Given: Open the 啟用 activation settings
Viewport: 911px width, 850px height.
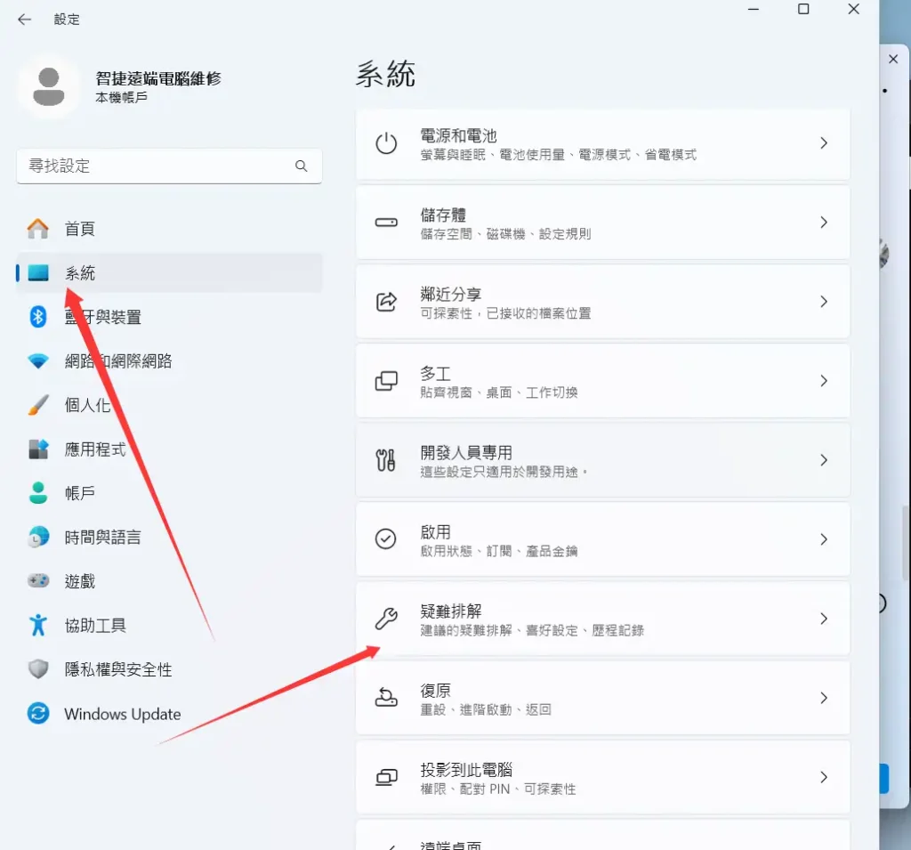Looking at the screenshot, I should pyautogui.click(x=602, y=539).
